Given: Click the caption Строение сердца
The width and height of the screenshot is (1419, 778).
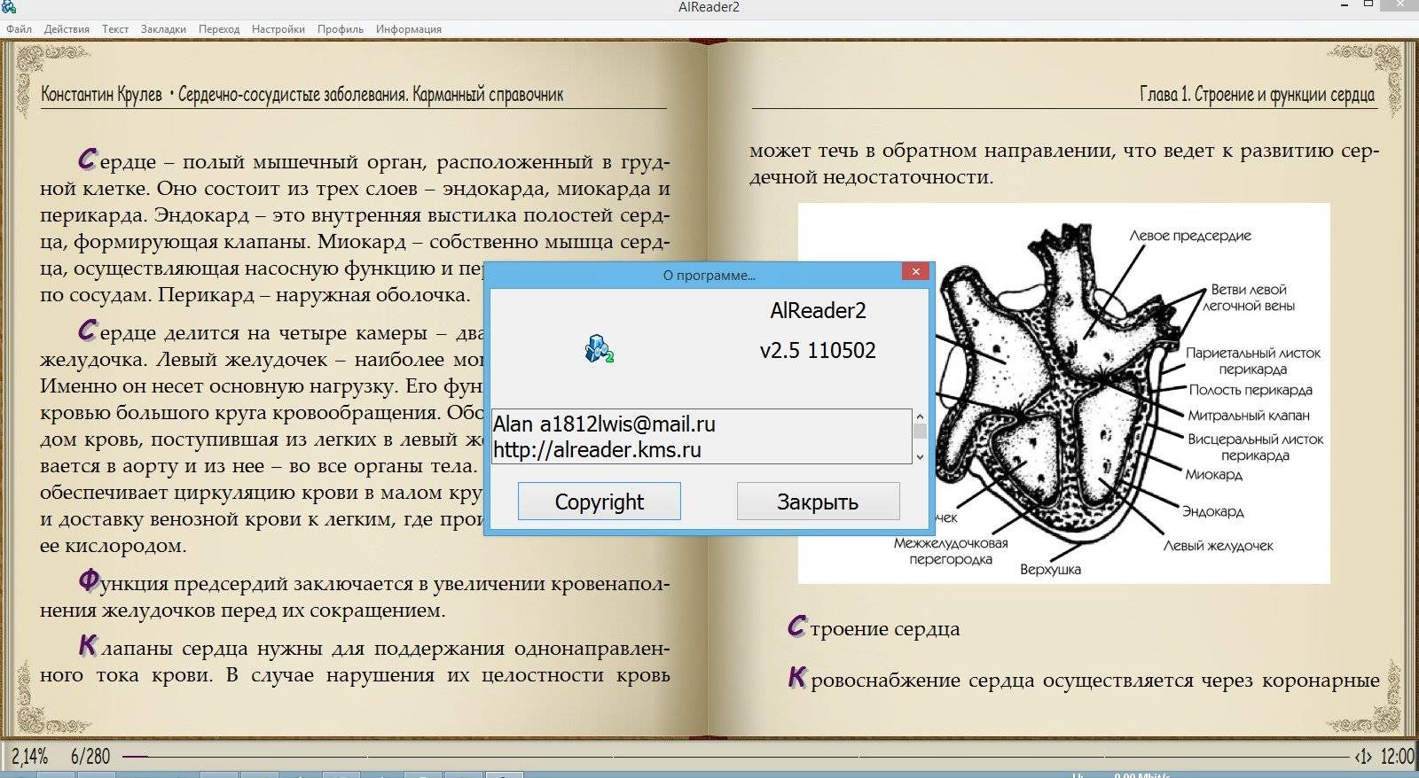Looking at the screenshot, I should 874,628.
